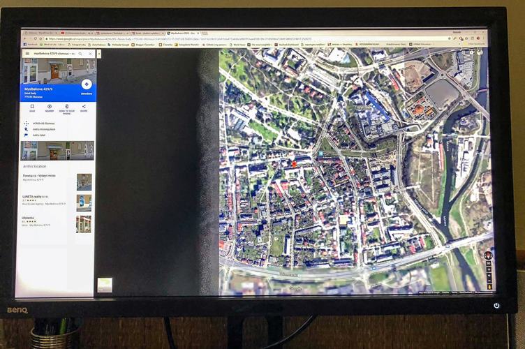The image size is (525, 349).
Task: Click in the Maps search field
Action: (54, 54)
